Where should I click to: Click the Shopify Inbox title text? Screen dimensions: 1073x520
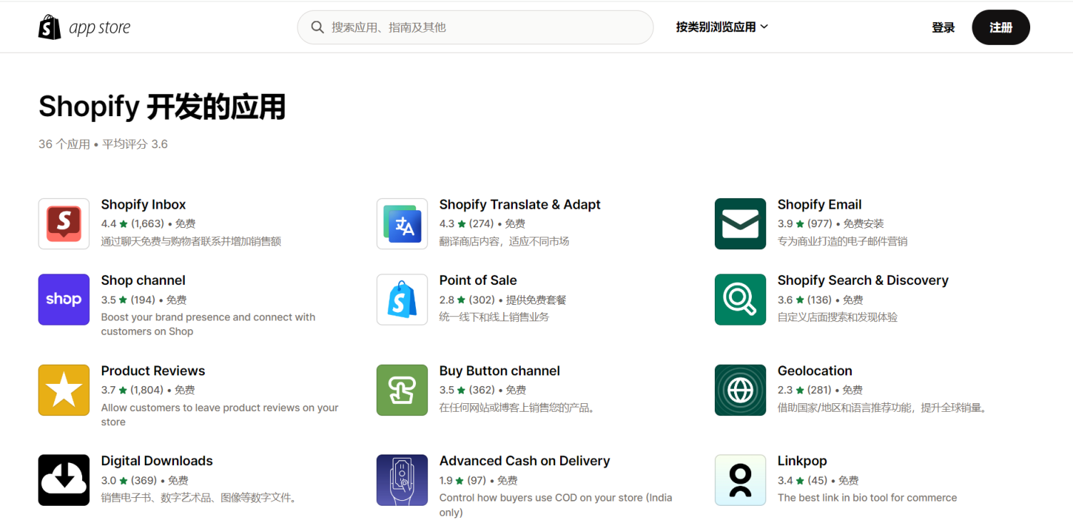143,204
